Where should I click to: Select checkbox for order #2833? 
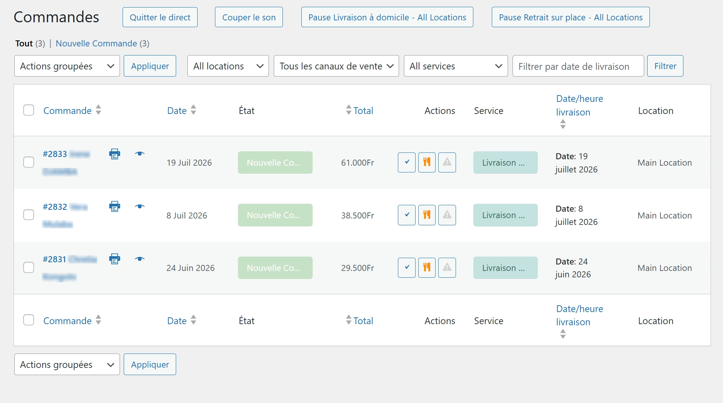click(x=29, y=162)
